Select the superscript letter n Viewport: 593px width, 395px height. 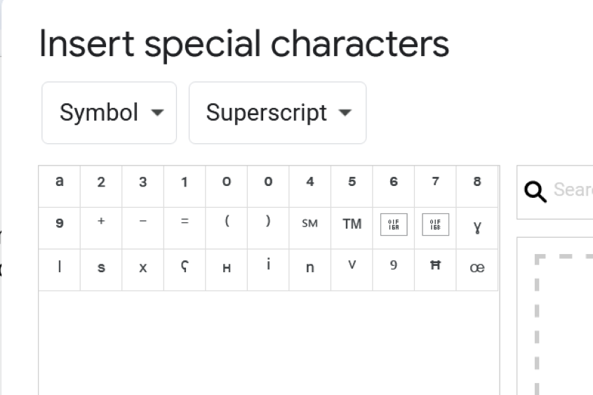pyautogui.click(x=309, y=268)
